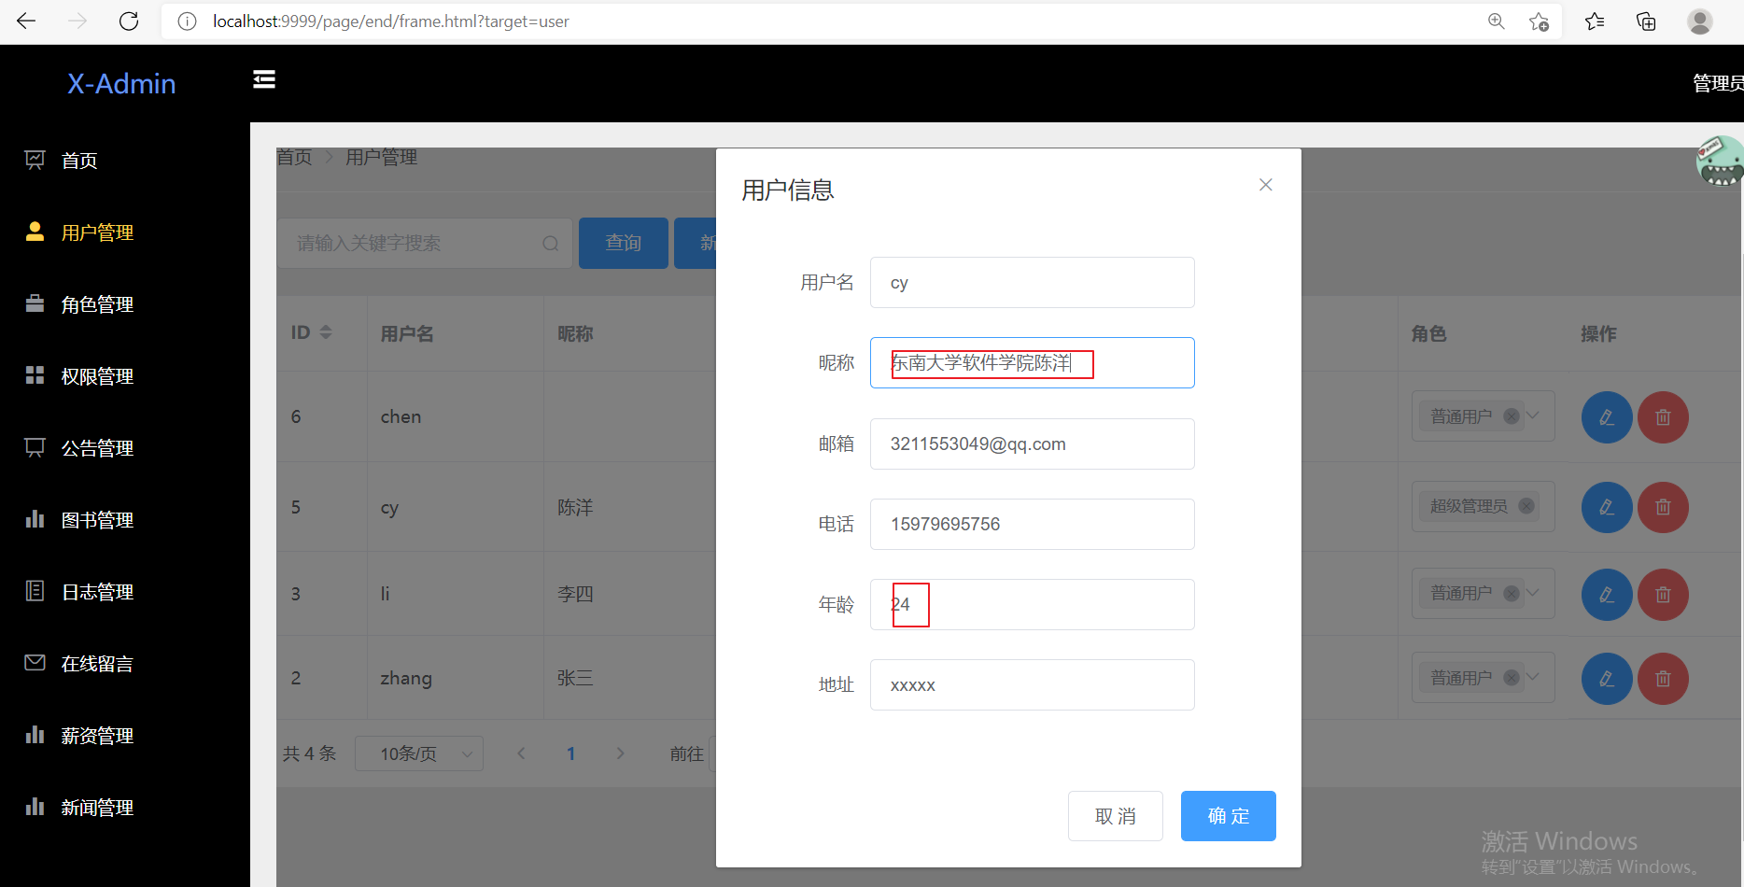Add page to favorites star icon
The image size is (1744, 887).
click(x=1540, y=21)
